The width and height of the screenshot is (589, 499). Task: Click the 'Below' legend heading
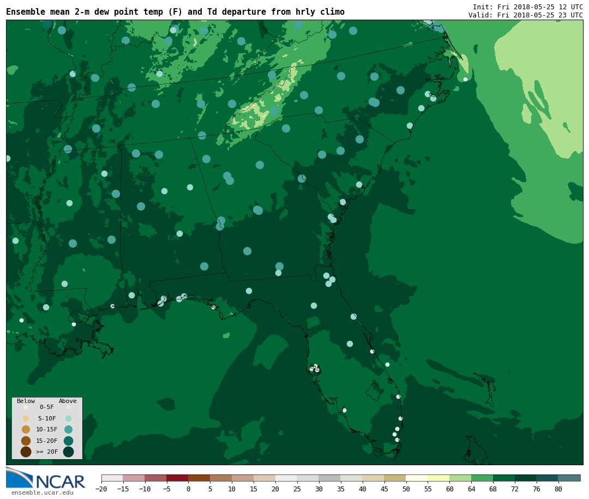tap(26, 401)
